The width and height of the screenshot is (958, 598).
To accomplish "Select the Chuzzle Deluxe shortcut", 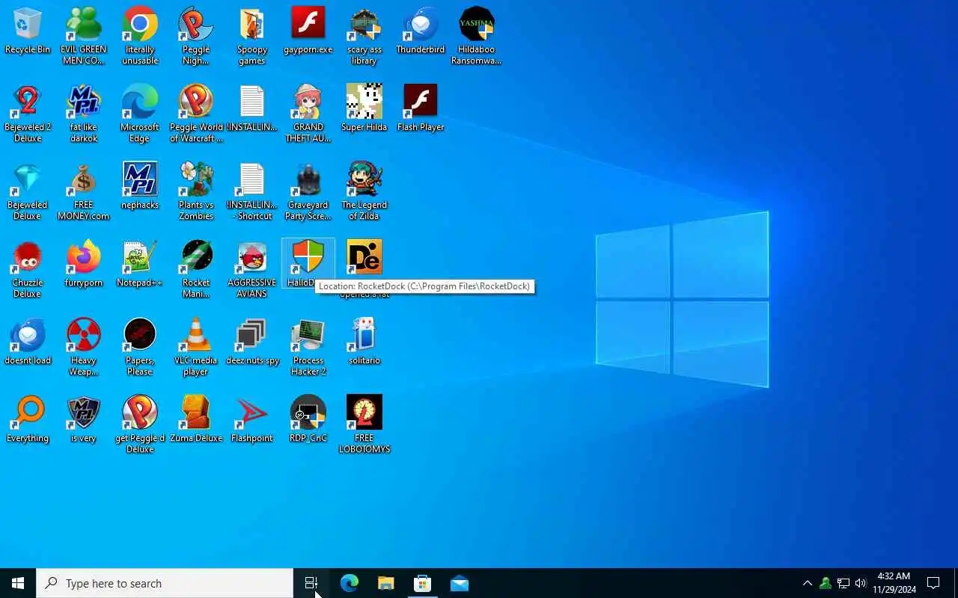I will pyautogui.click(x=28, y=269).
